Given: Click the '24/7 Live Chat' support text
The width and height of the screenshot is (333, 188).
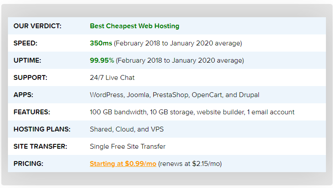Looking at the screenshot, I should tap(112, 78).
